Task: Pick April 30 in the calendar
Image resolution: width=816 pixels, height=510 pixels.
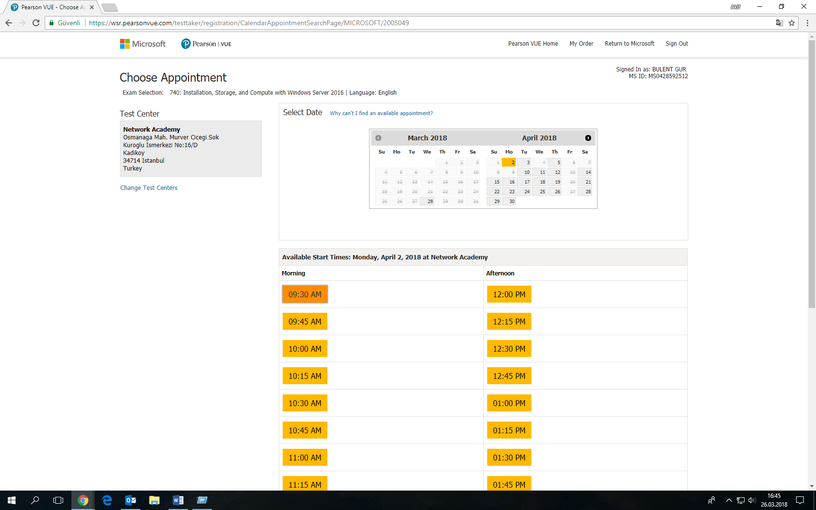Action: pyautogui.click(x=509, y=201)
